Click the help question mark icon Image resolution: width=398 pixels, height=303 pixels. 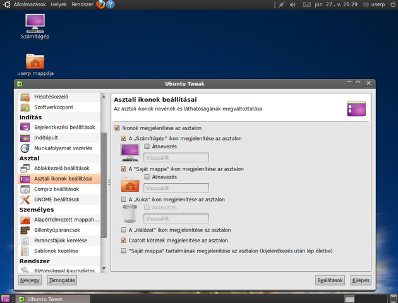coord(110,4)
